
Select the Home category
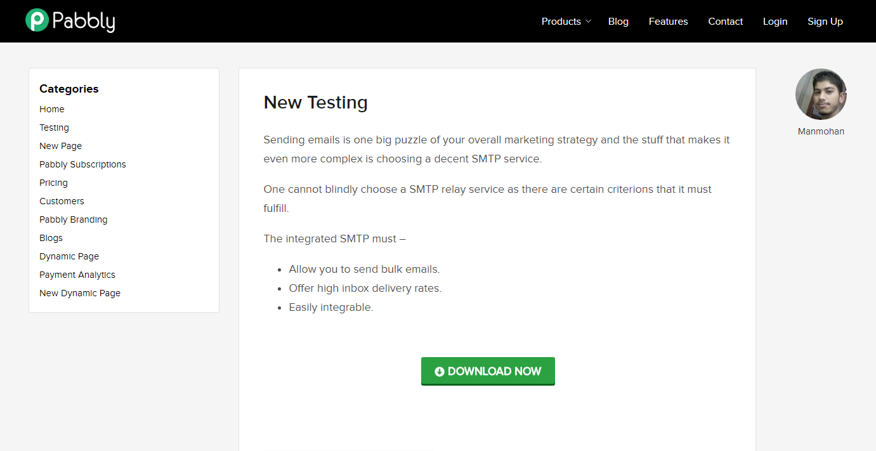click(x=52, y=109)
